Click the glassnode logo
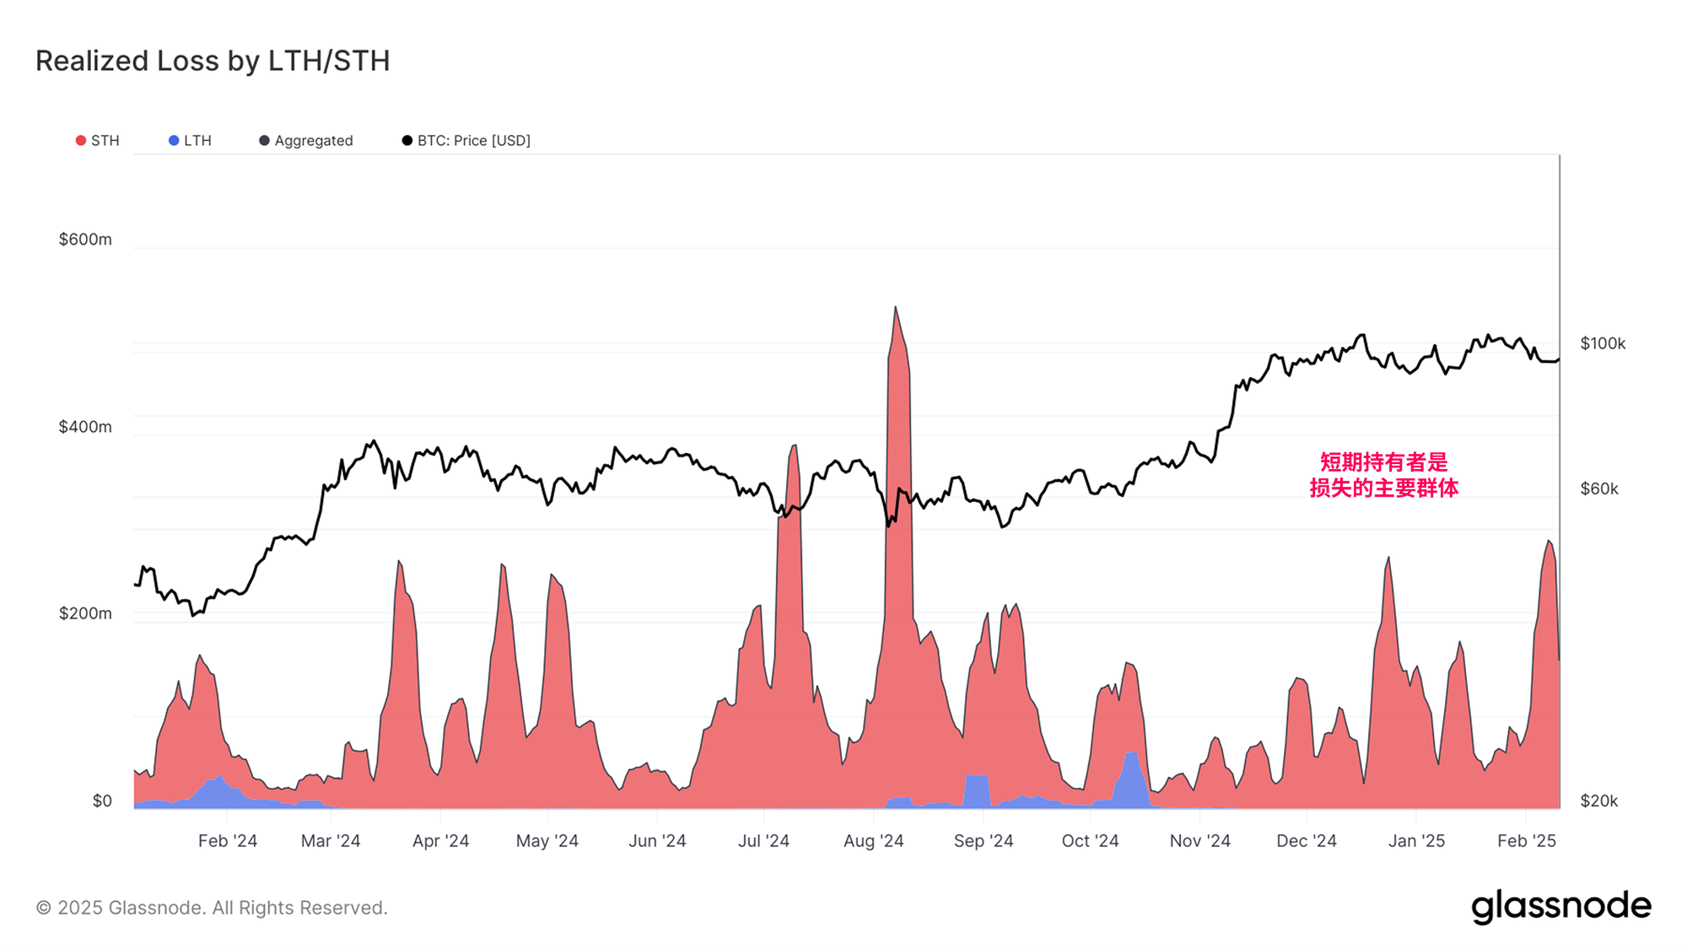Screen dimensions: 1687x950 pyautogui.click(x=1560, y=906)
